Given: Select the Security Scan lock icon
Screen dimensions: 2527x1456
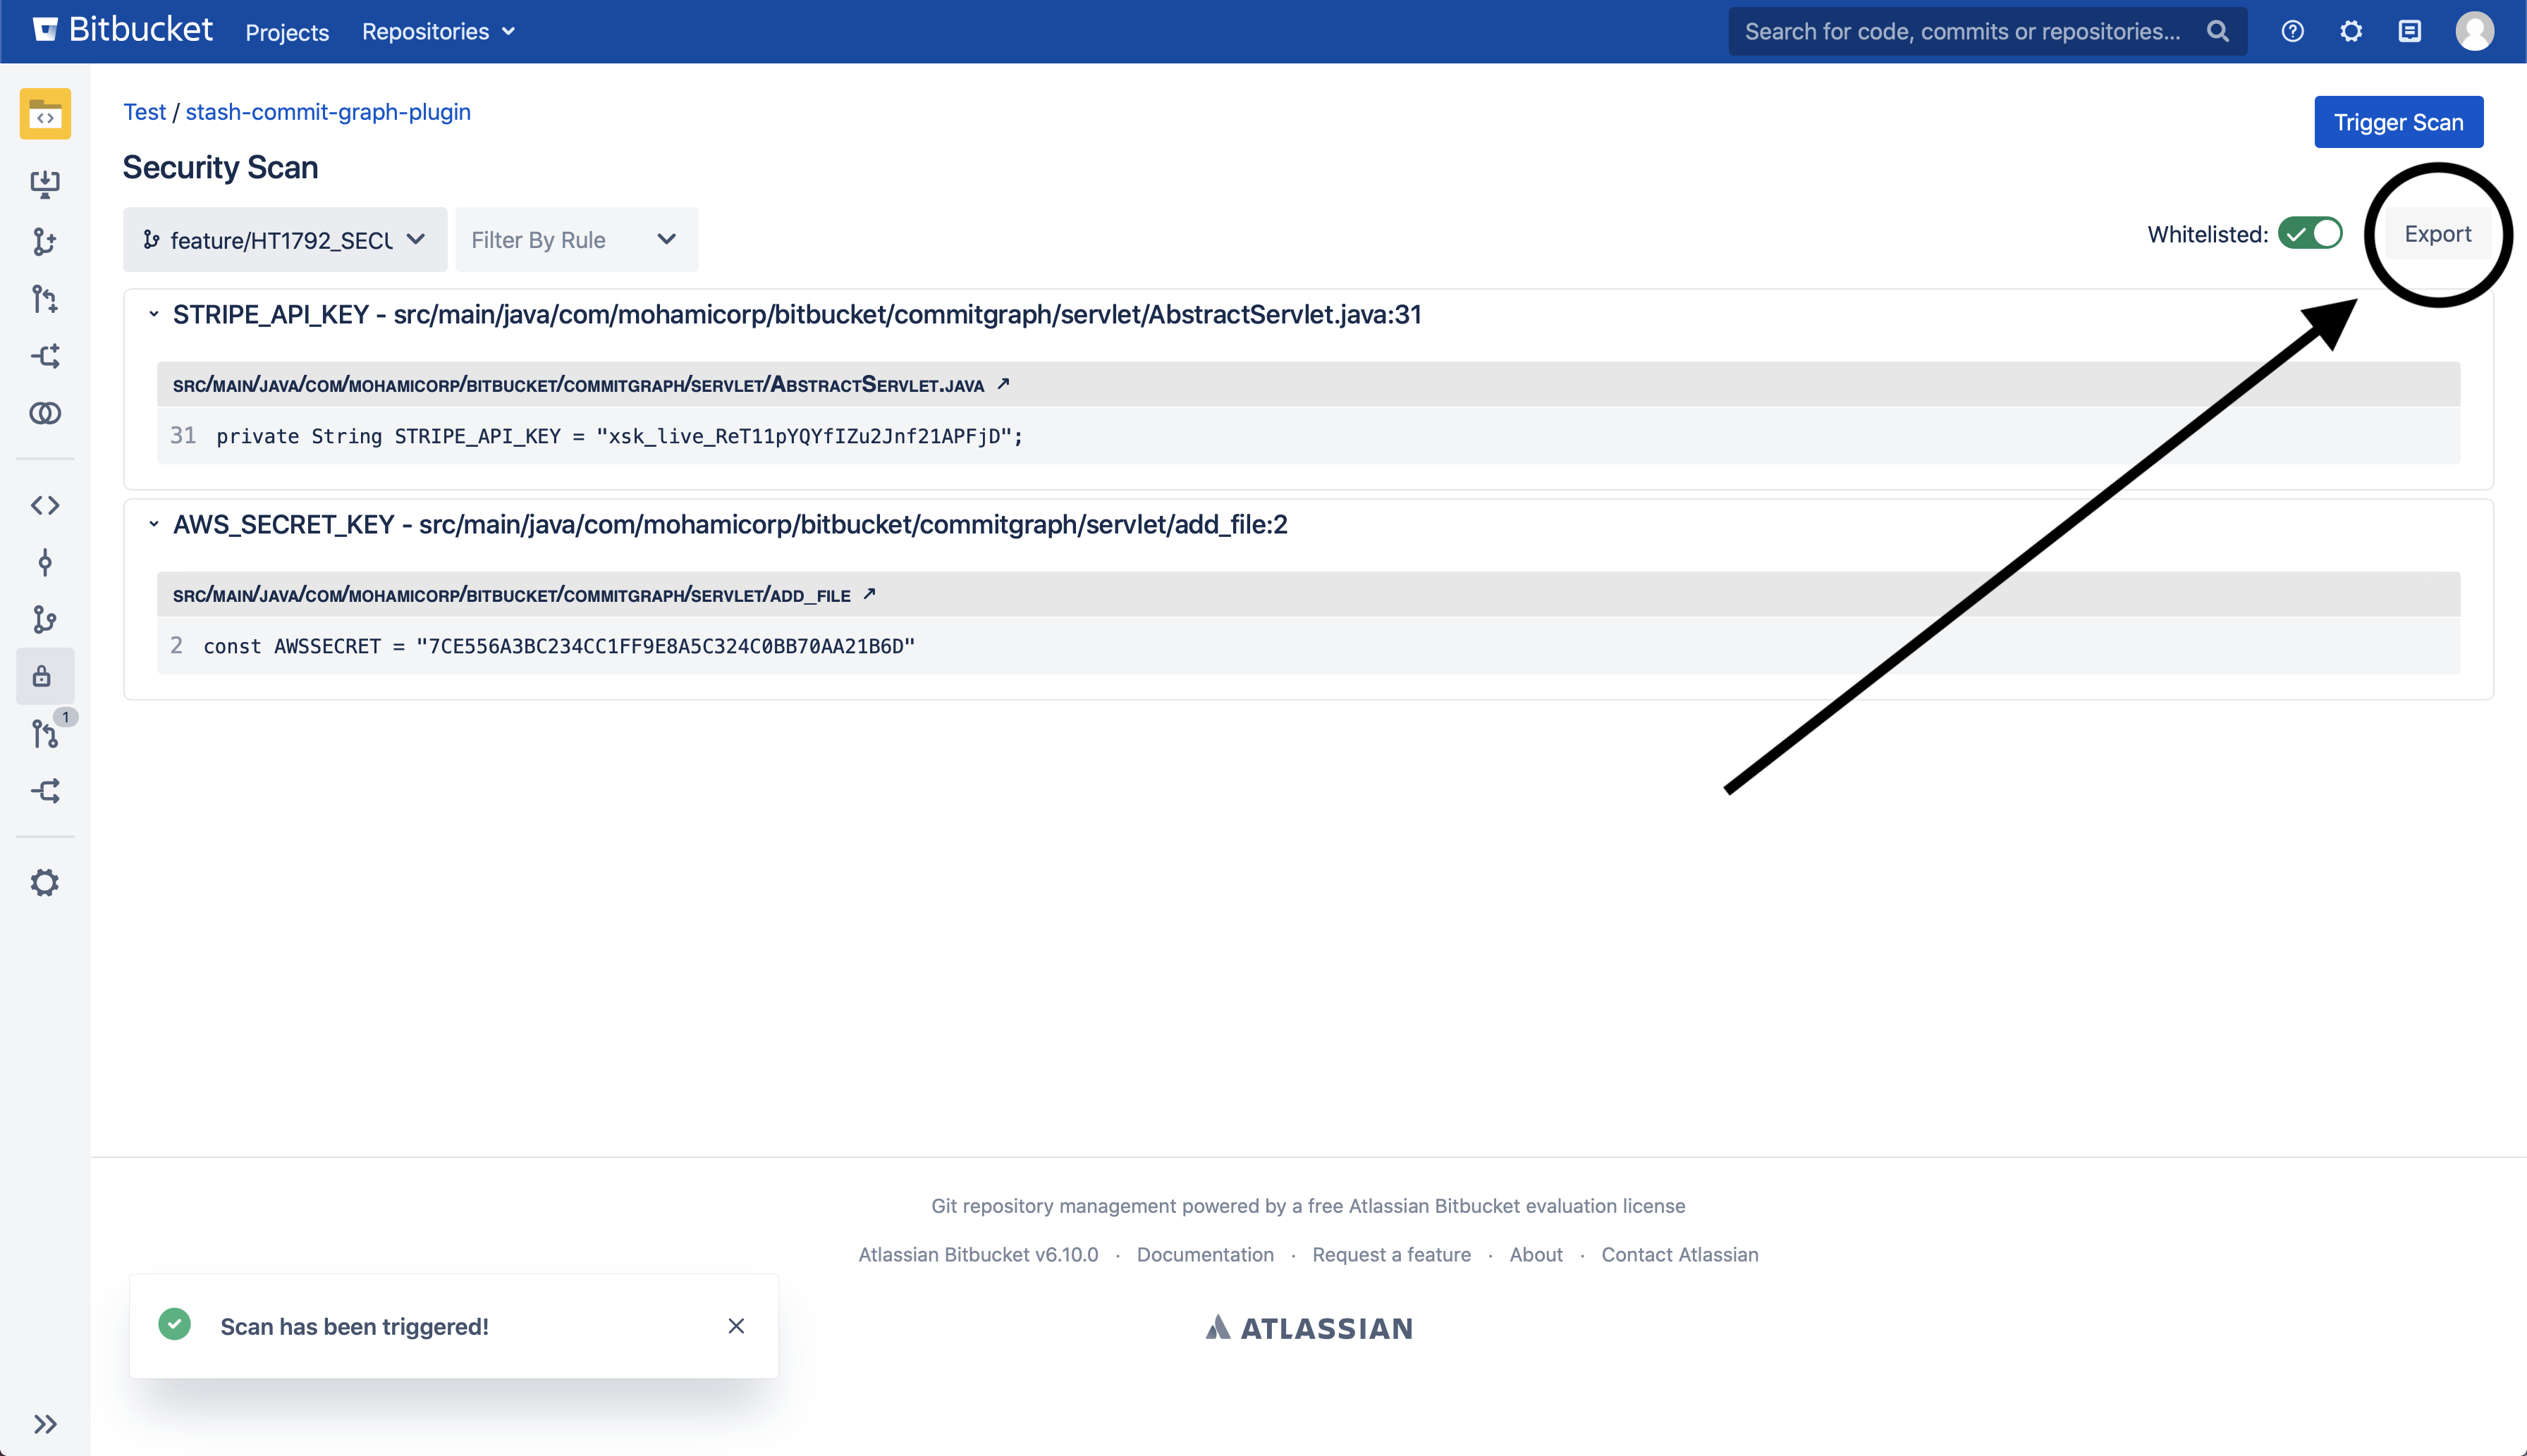Looking at the screenshot, I should 42,677.
